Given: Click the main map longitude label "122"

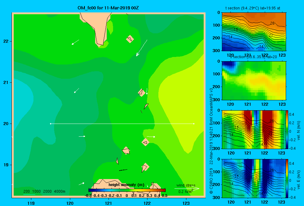Looking at the screenshot, I should [147, 203].
